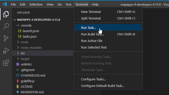Open the Help menu
169x95 pixels.
(95, 4)
